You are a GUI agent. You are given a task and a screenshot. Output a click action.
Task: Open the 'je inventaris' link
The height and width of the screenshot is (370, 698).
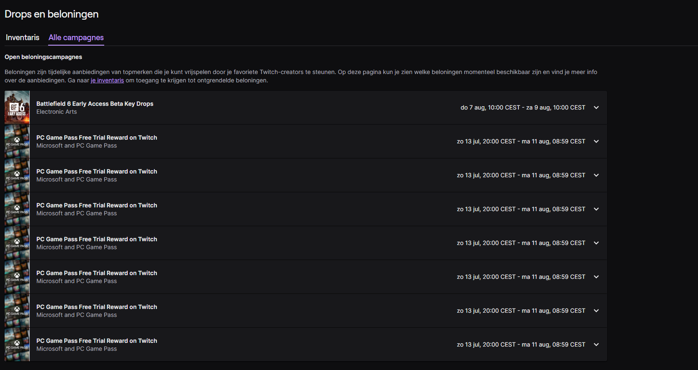coord(107,80)
